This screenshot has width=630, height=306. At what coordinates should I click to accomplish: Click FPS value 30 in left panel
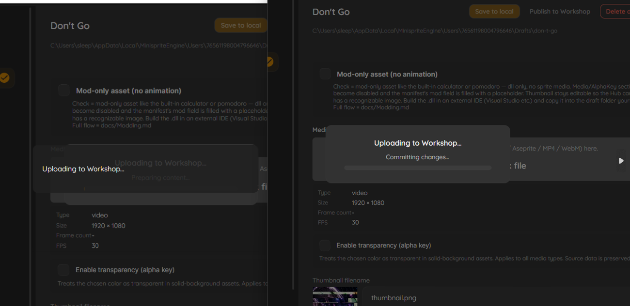point(95,245)
